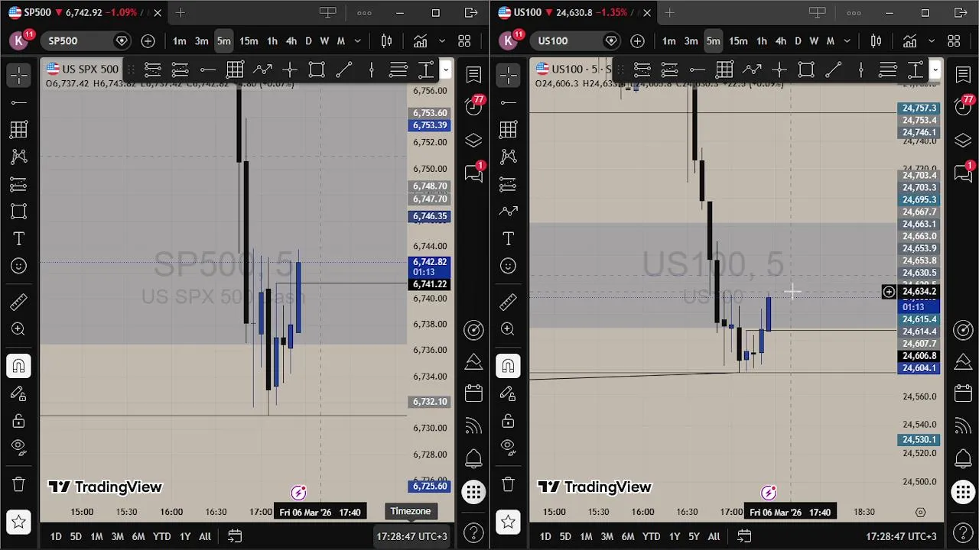The image size is (979, 550).
Task: Open a new tab in SP500 window
Action: click(x=181, y=13)
